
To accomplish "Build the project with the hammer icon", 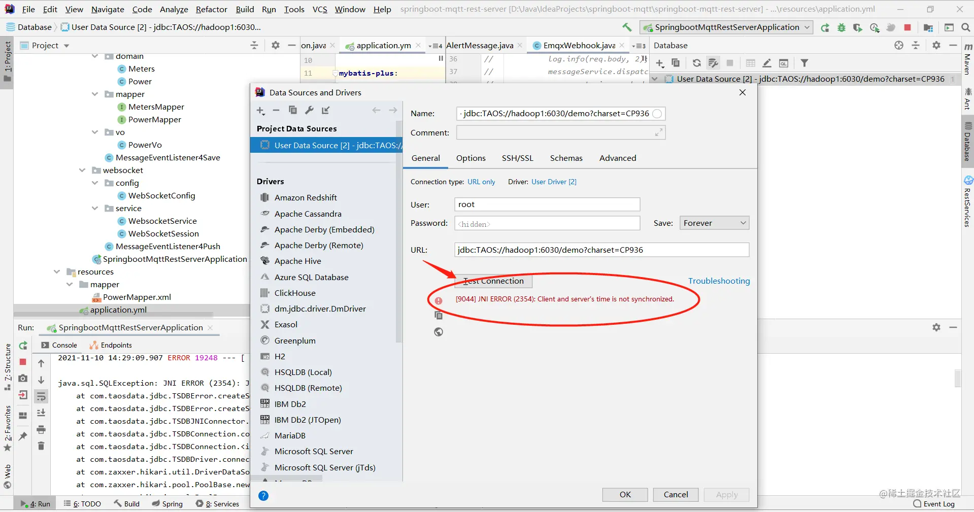I will (627, 27).
